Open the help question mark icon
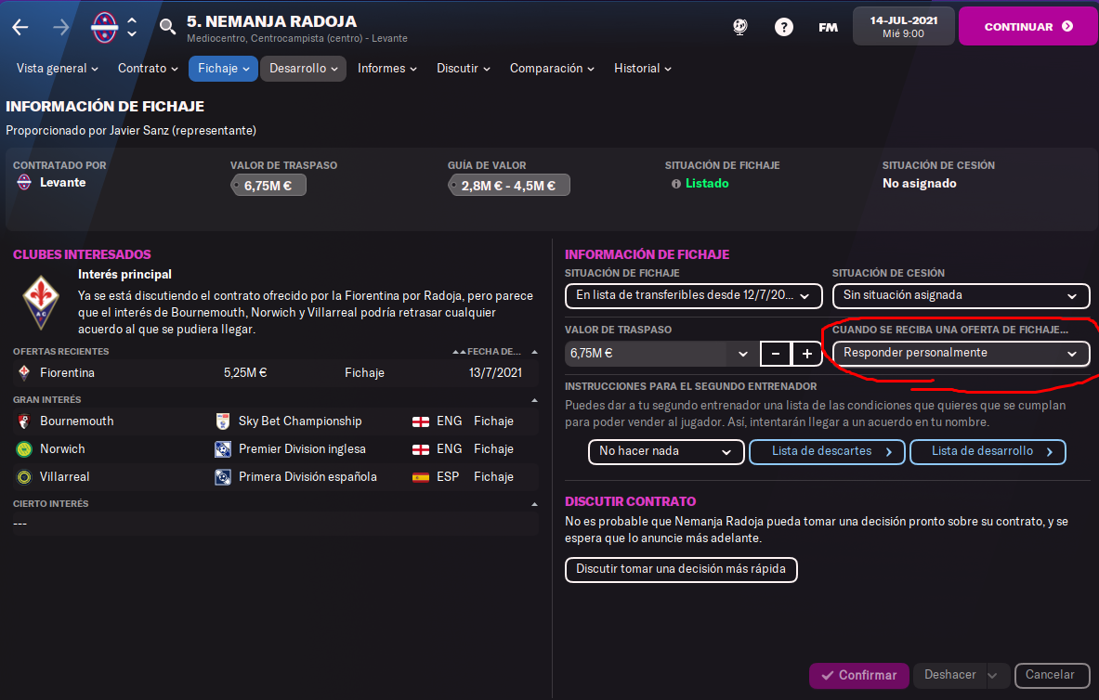This screenshot has width=1099, height=700. (783, 27)
